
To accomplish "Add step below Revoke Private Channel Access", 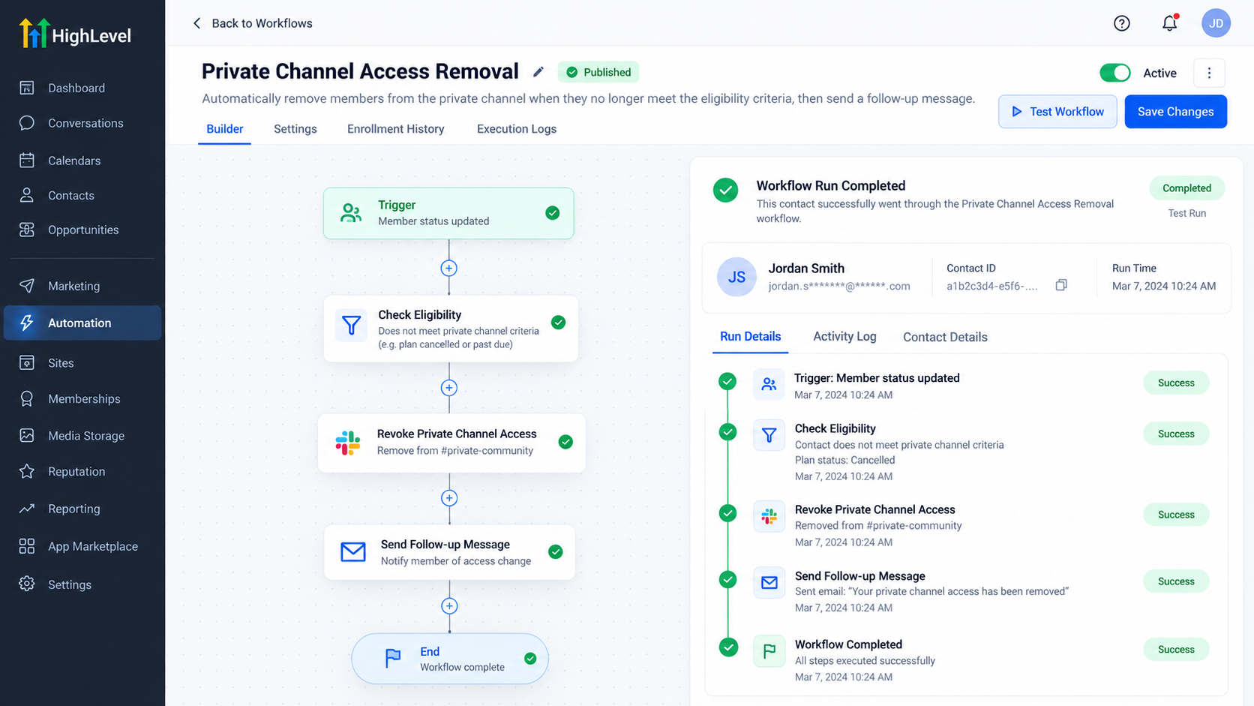I will click(448, 498).
